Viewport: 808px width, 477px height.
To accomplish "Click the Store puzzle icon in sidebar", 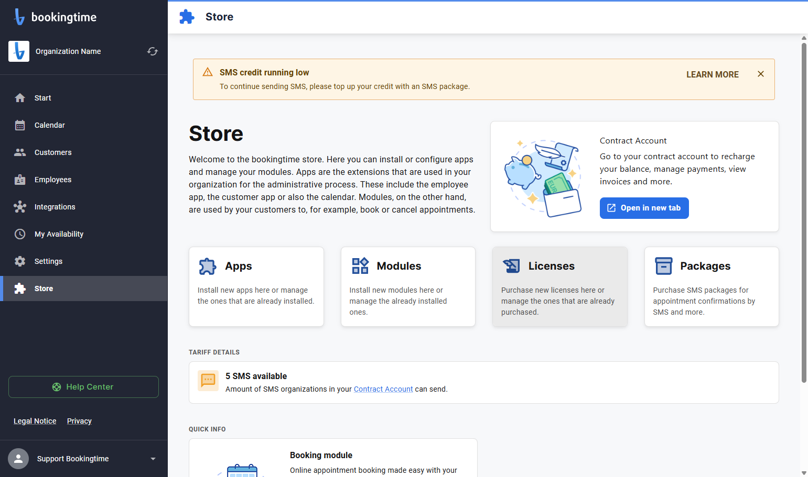I will click(x=20, y=289).
